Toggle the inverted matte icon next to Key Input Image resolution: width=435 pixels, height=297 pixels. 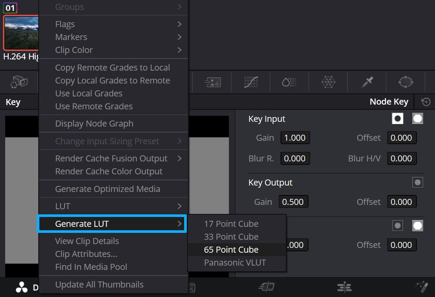pos(417,118)
